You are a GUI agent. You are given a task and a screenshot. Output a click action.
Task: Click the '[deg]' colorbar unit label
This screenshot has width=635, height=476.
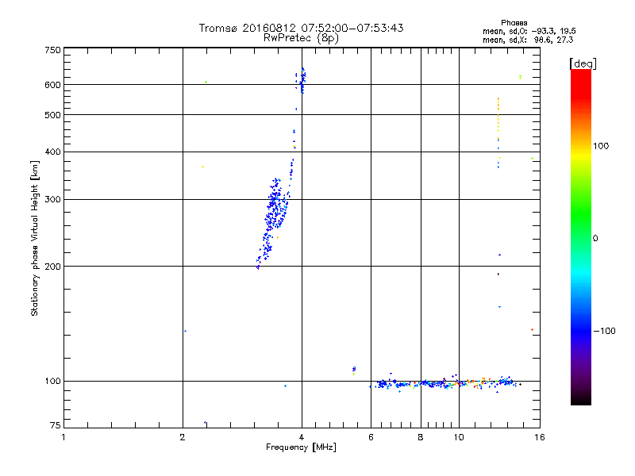tap(583, 64)
